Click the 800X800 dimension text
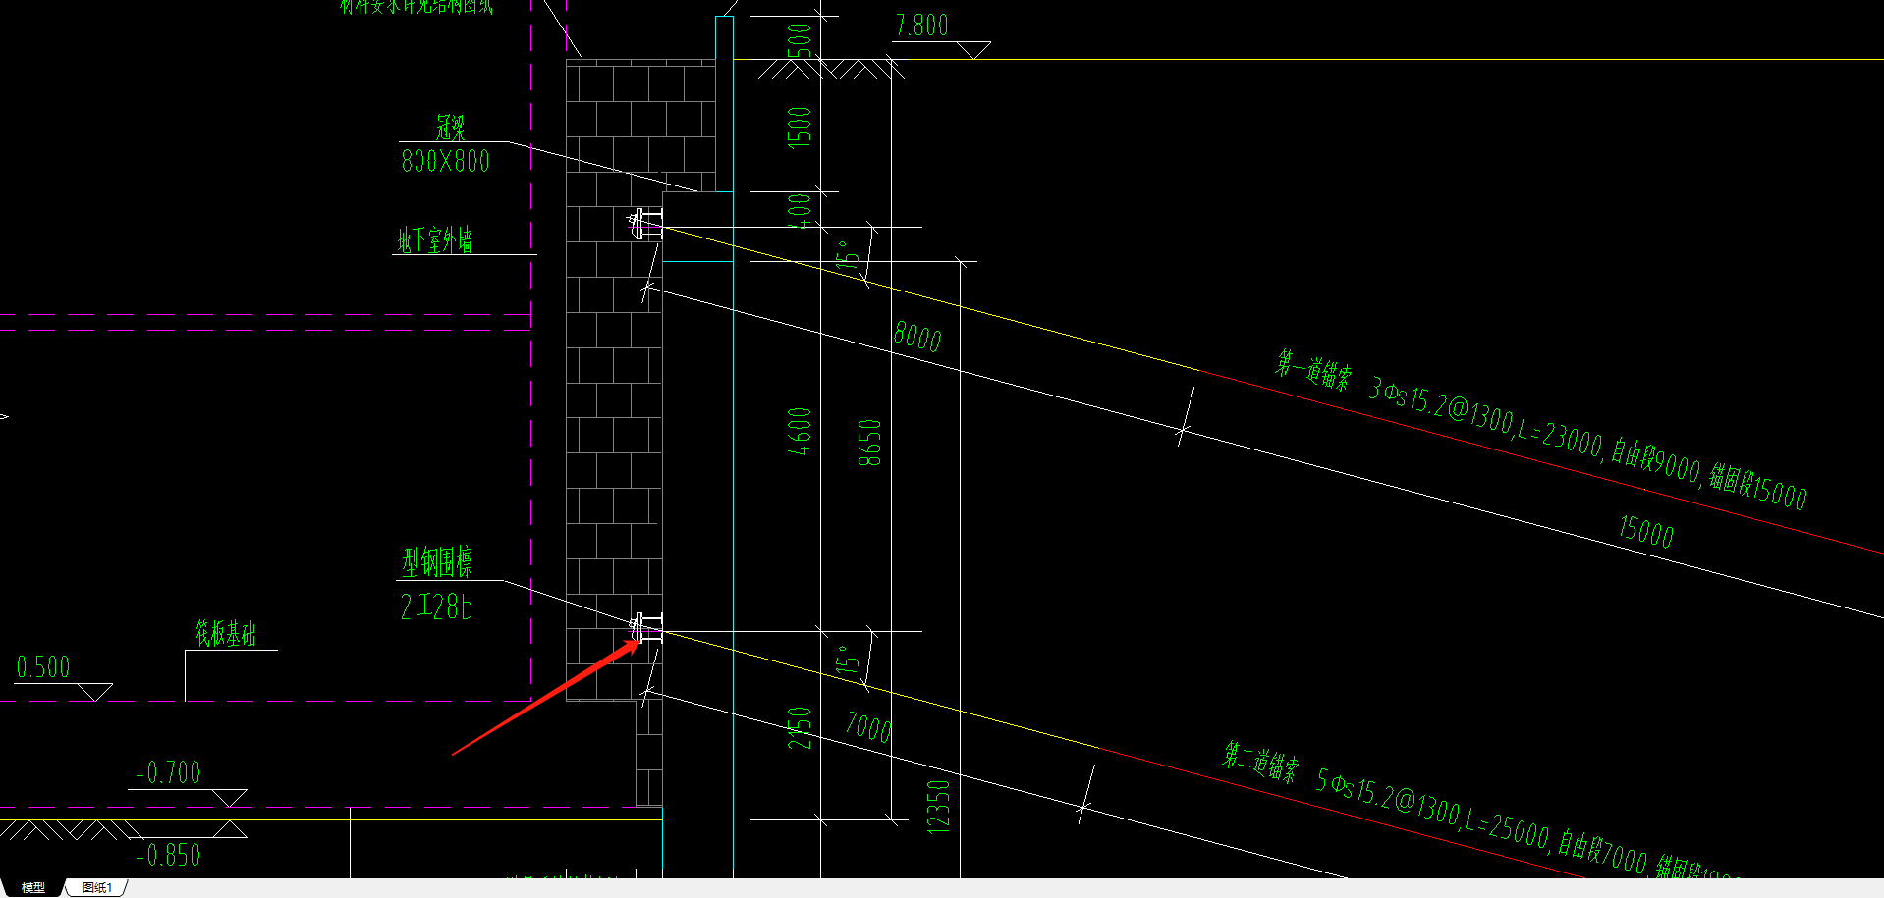 tap(445, 161)
